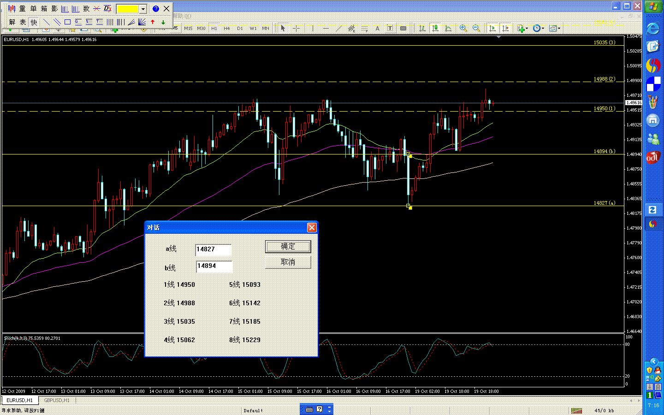Switch chart to MN timeframe
Screen dimensions: 664x415
coord(266,28)
